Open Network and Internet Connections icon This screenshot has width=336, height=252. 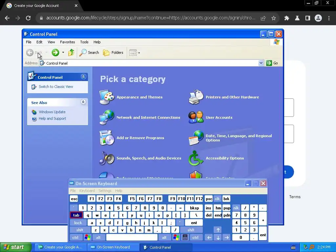click(107, 117)
